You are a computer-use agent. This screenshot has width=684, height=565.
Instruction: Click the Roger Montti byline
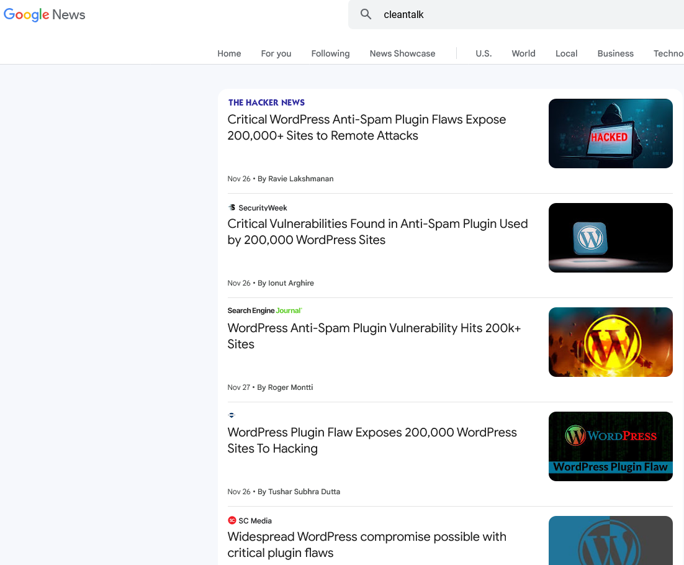pyautogui.click(x=285, y=387)
